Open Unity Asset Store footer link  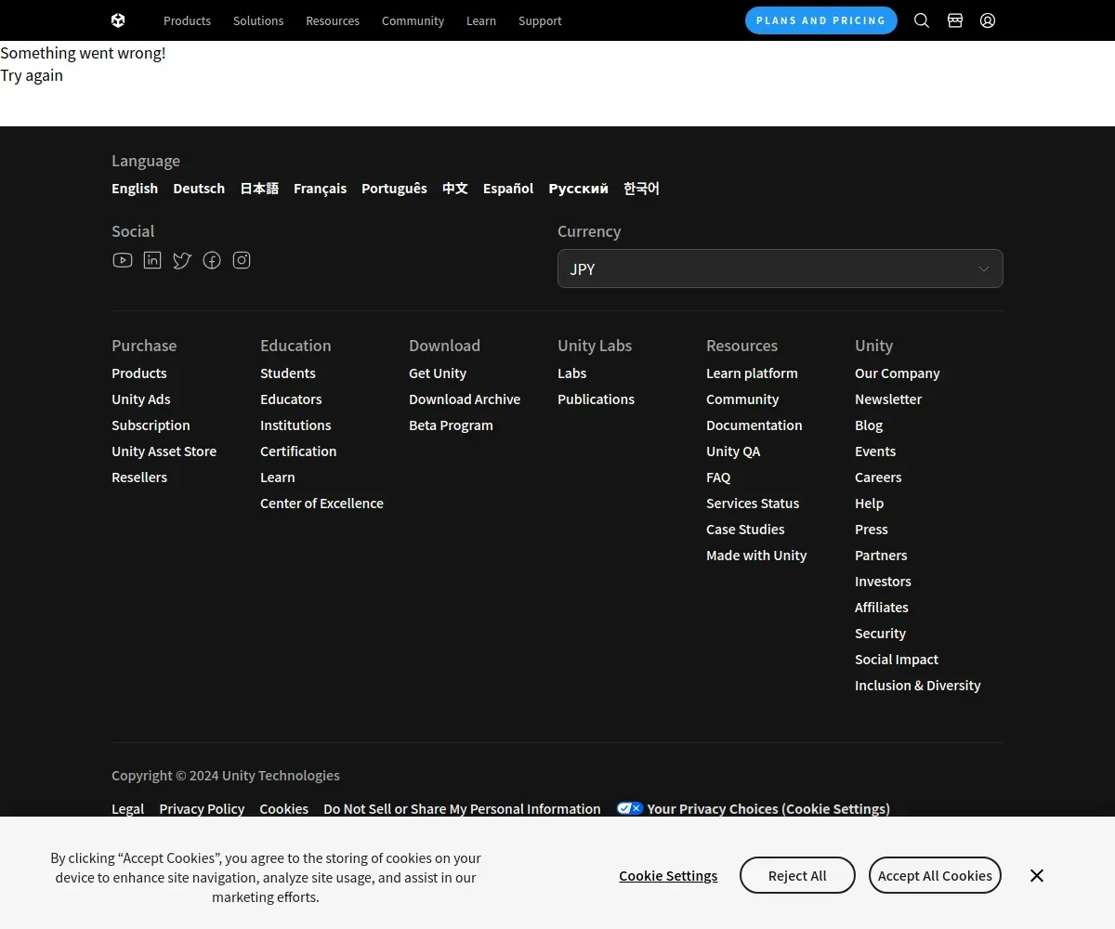(164, 451)
